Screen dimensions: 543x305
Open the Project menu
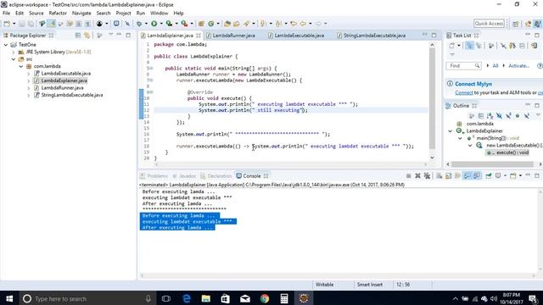[x=123, y=14]
